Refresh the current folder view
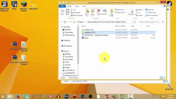The width and height of the screenshot is (176, 99). (135, 22)
